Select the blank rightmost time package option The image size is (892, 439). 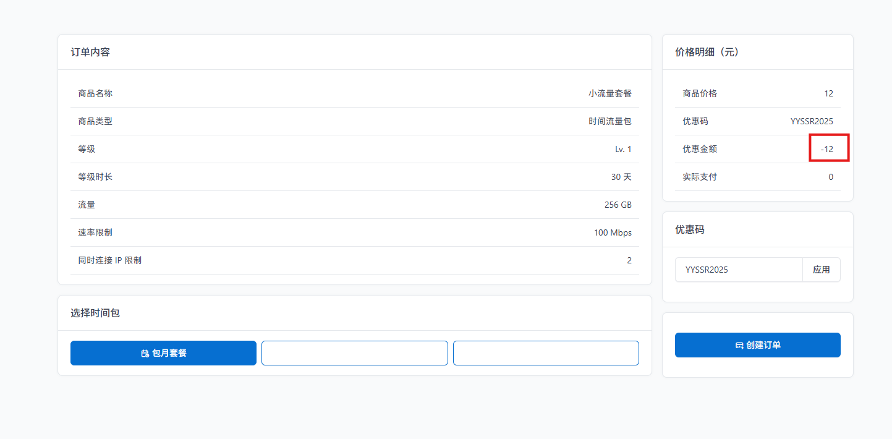pos(545,353)
